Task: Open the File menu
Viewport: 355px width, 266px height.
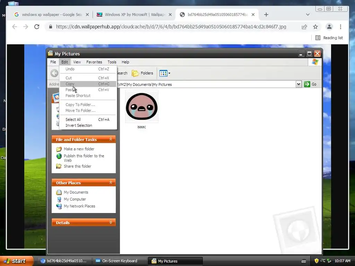Action: tap(53, 62)
